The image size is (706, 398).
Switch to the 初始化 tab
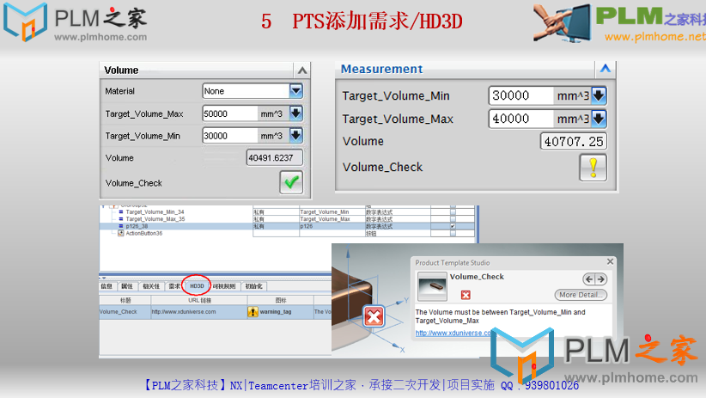pos(254,286)
